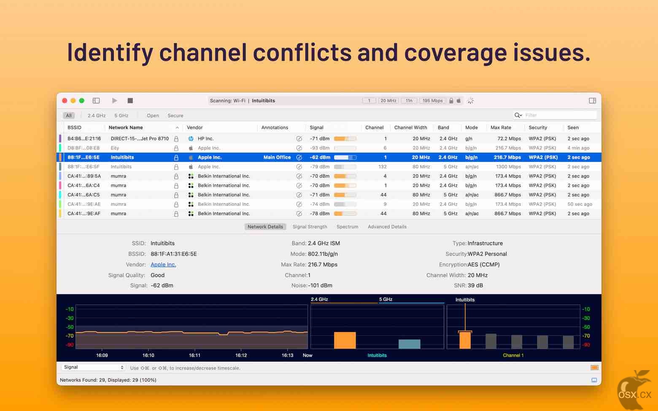Select Intuitibits 88:1F:...:E6:5F 5 GHz row
Viewport: 658px width, 411px height.
(x=329, y=167)
